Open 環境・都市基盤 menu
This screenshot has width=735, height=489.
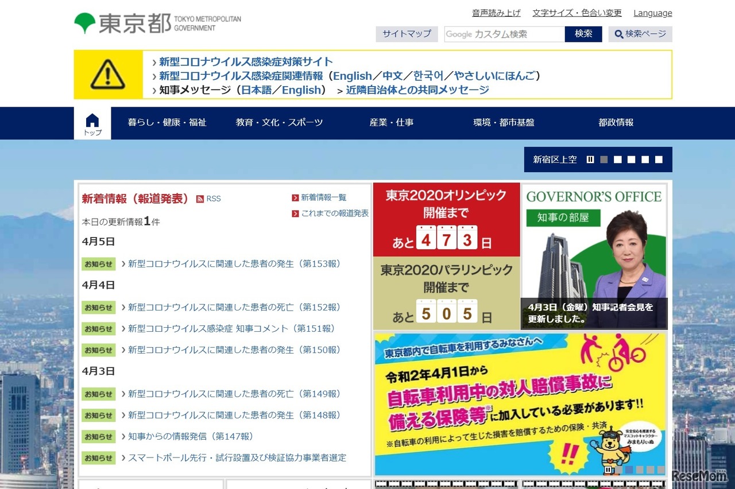point(504,122)
